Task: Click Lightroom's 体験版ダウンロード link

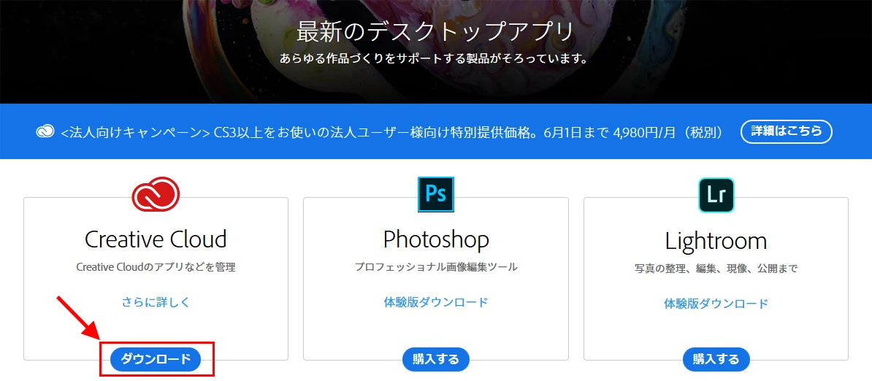Action: [x=716, y=304]
